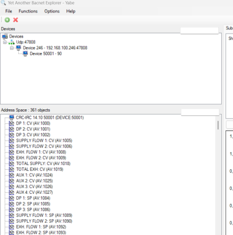
Task: Click the icon beside EXH. FLOW 2: CV
Action: point(12,158)
